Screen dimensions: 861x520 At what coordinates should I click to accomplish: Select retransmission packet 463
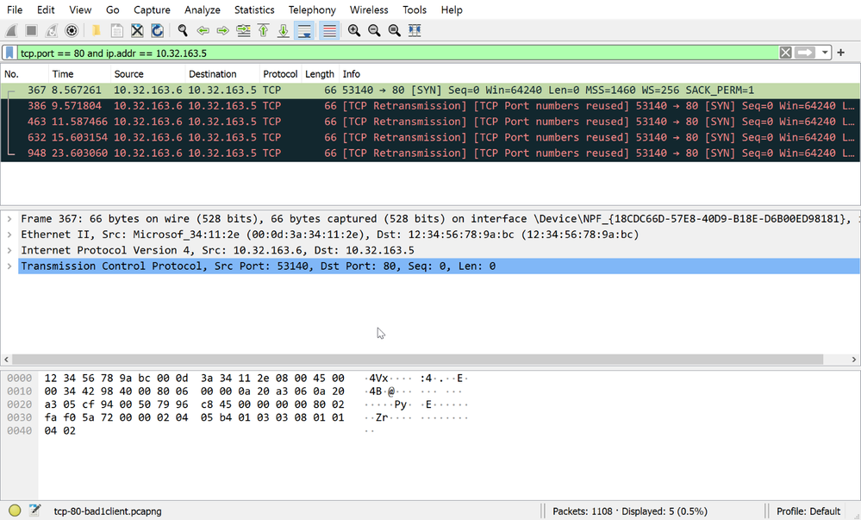coord(430,122)
